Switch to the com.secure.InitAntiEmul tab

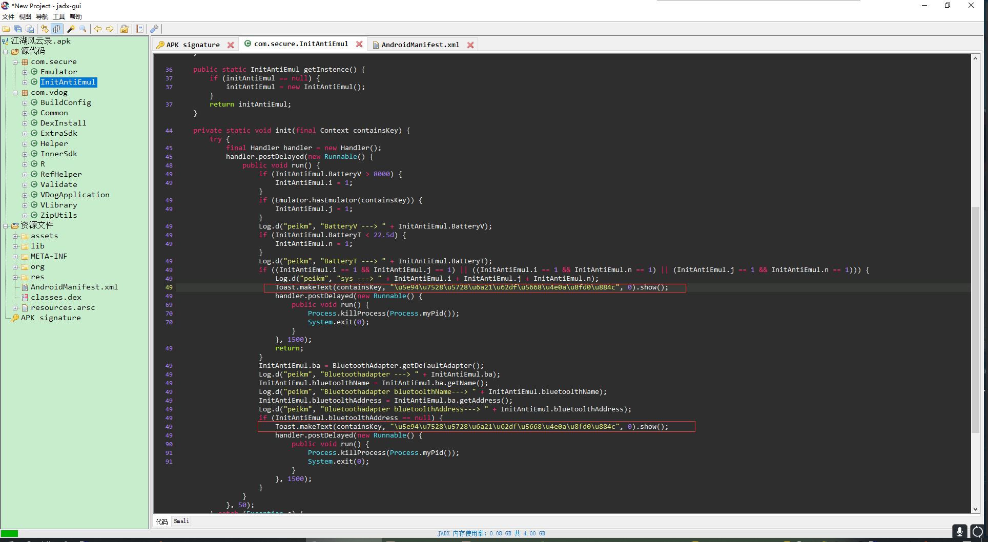(301, 44)
